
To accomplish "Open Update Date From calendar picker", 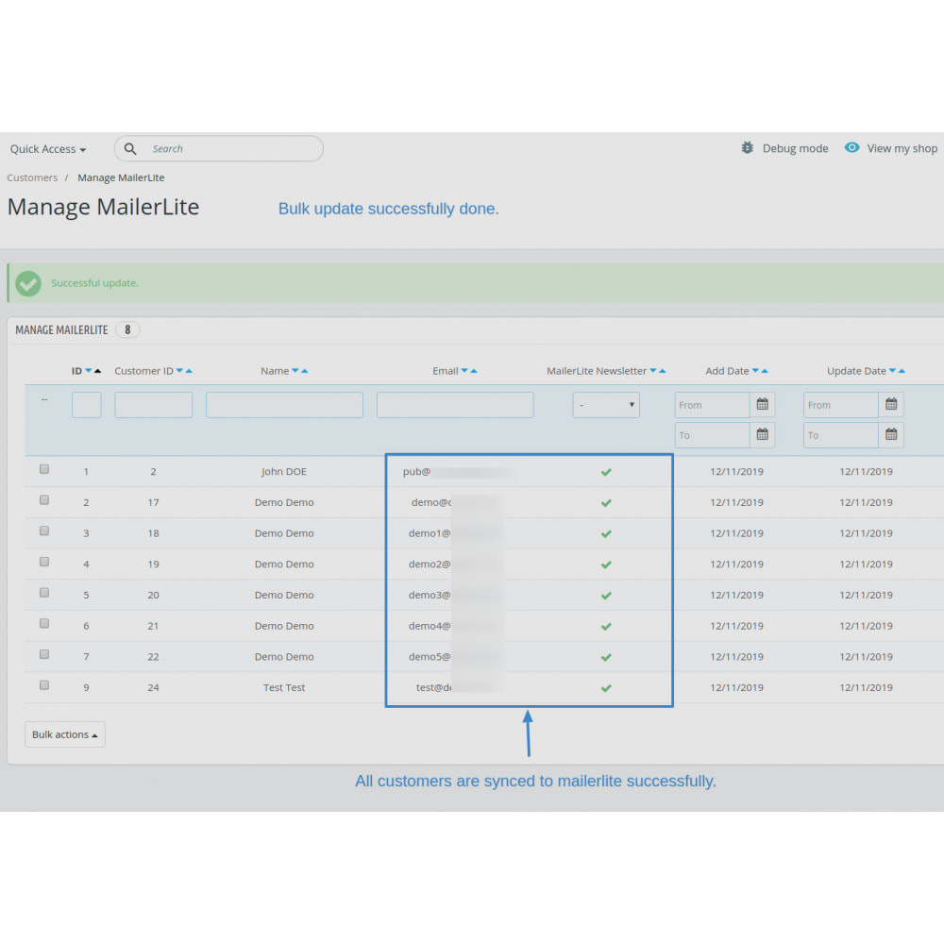I will 891,405.
